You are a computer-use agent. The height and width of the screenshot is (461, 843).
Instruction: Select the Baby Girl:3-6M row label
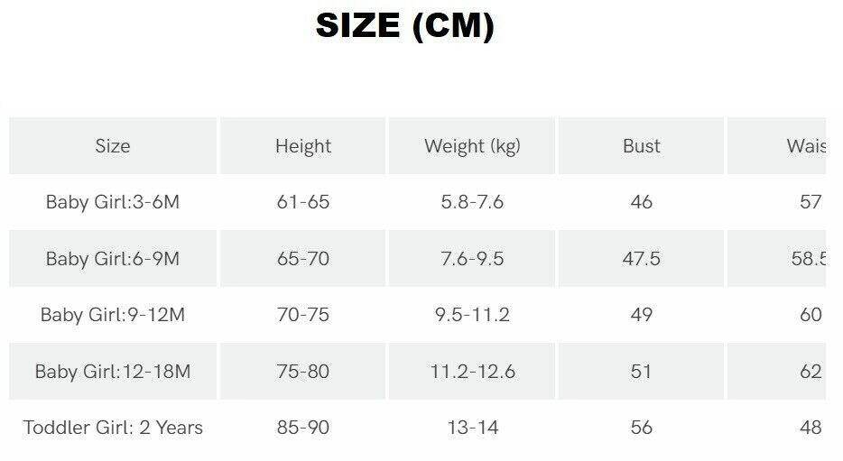pos(113,202)
